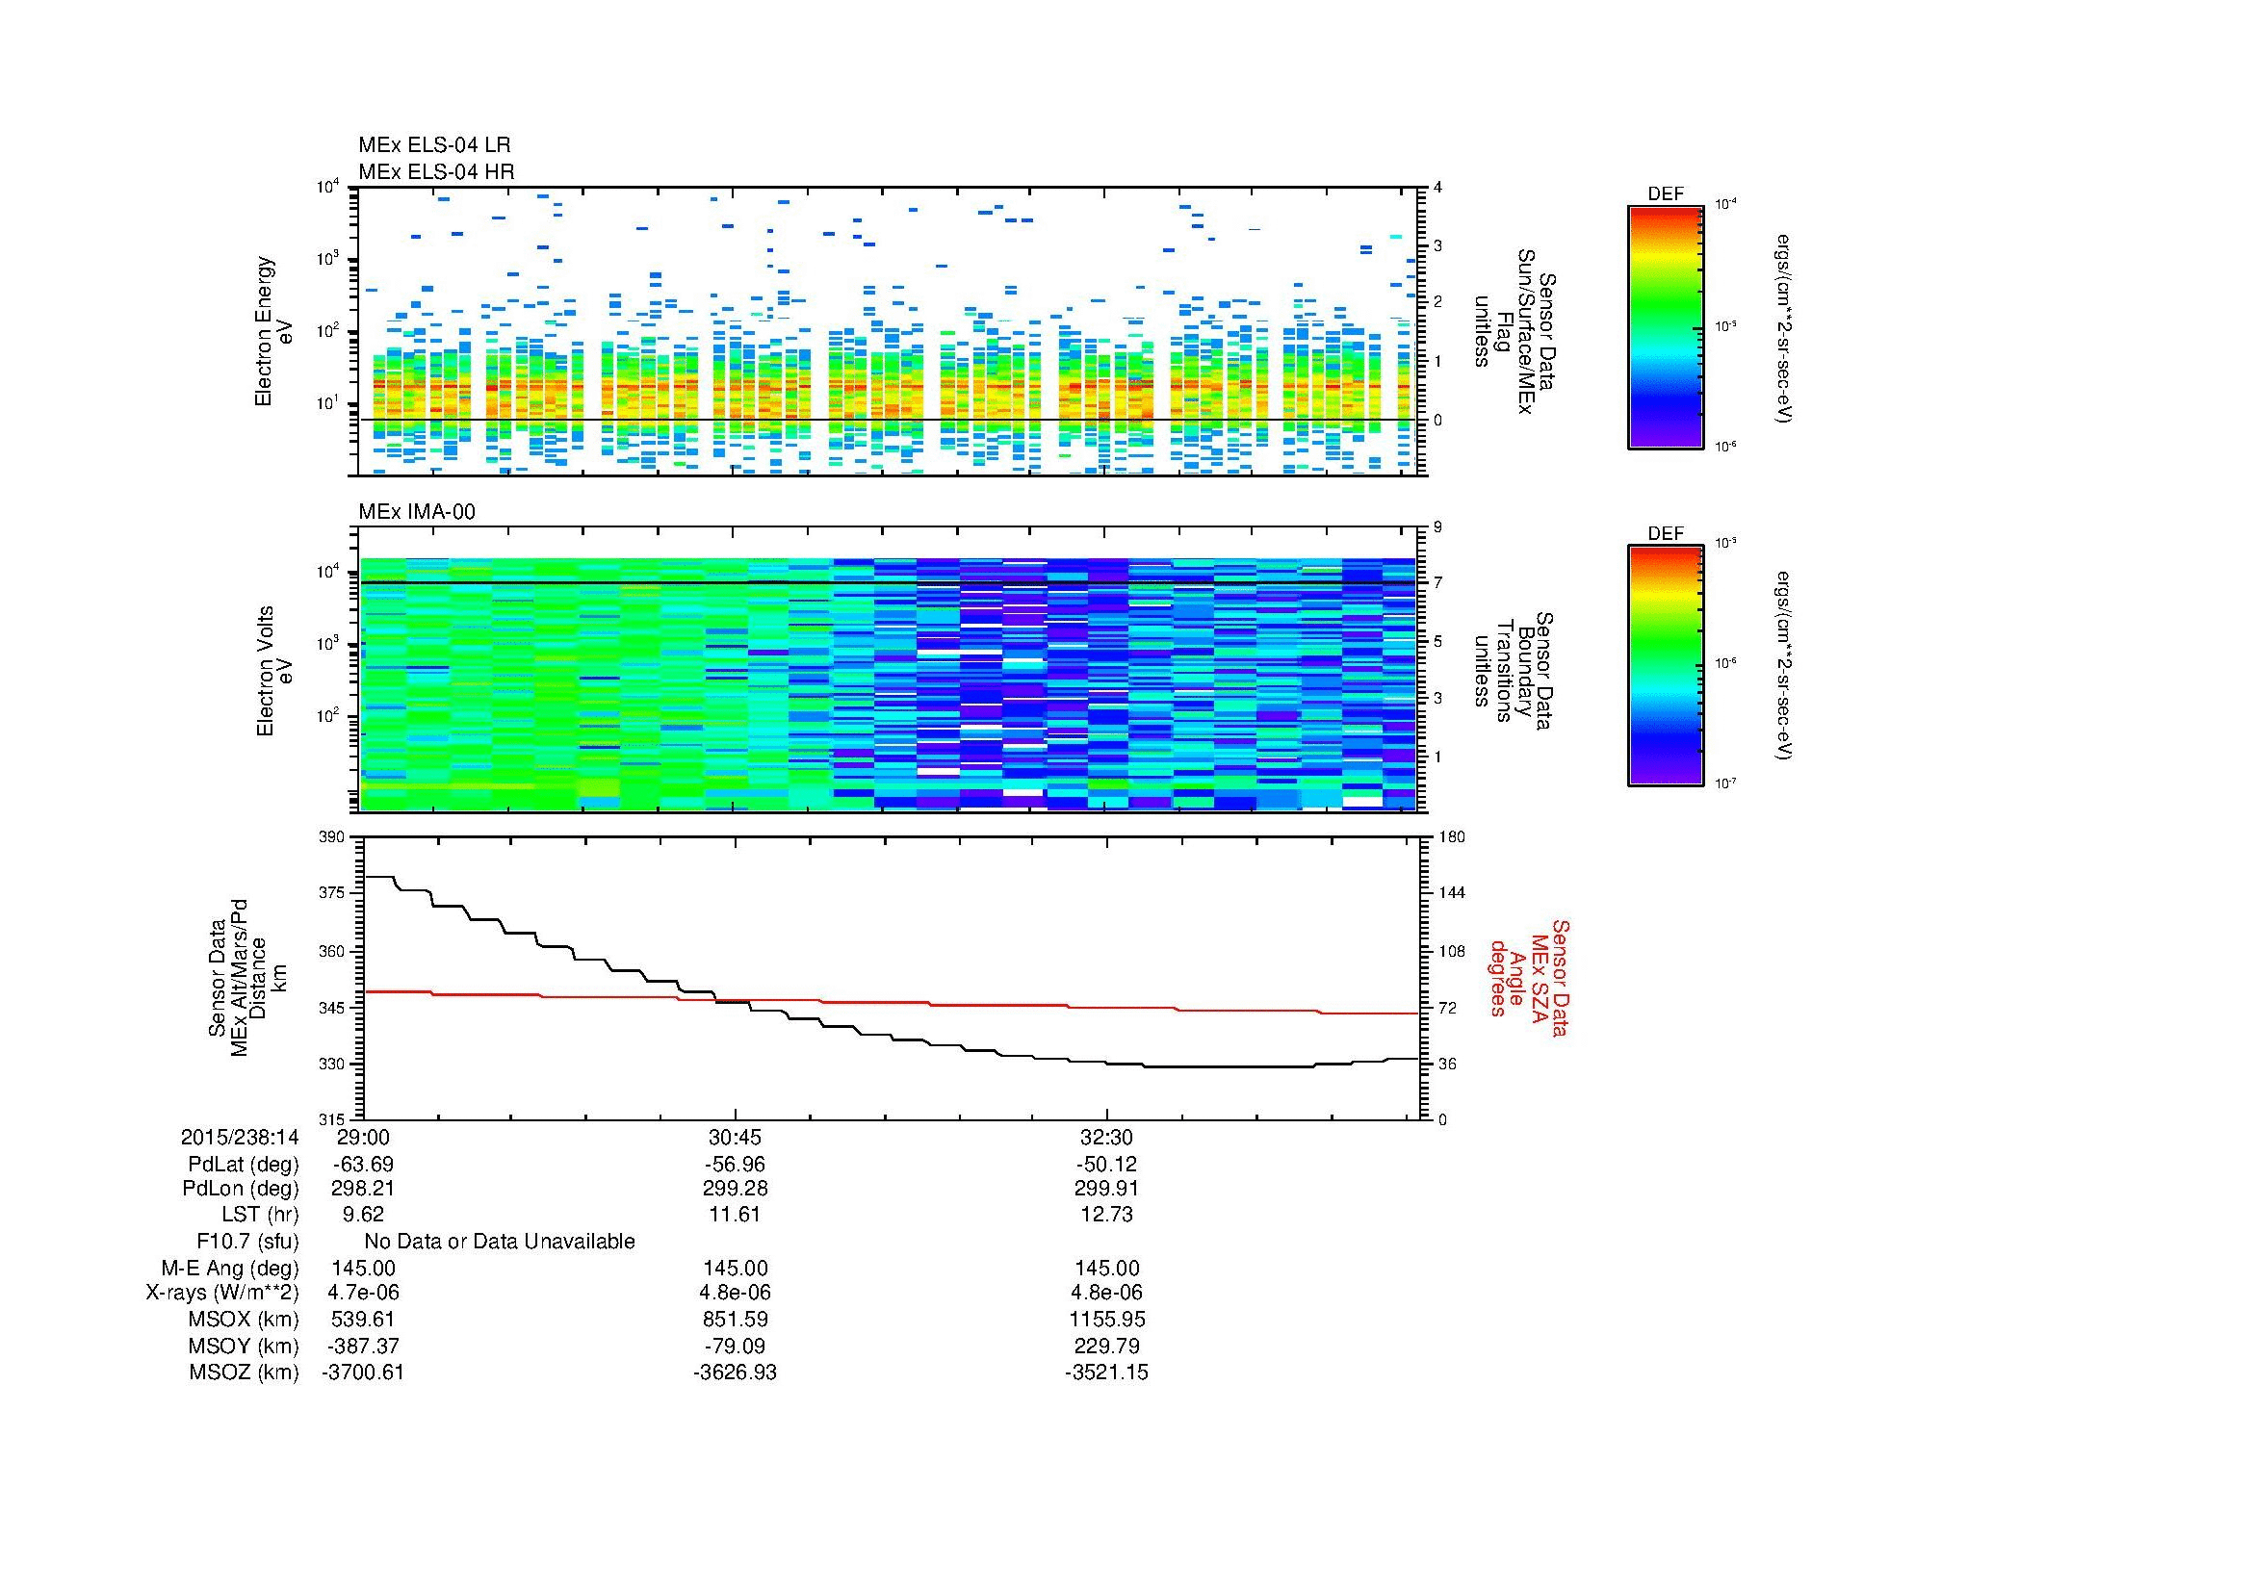Click the MEx ELS-04 LR title
This screenshot has height=1591, width=2252.
point(434,145)
